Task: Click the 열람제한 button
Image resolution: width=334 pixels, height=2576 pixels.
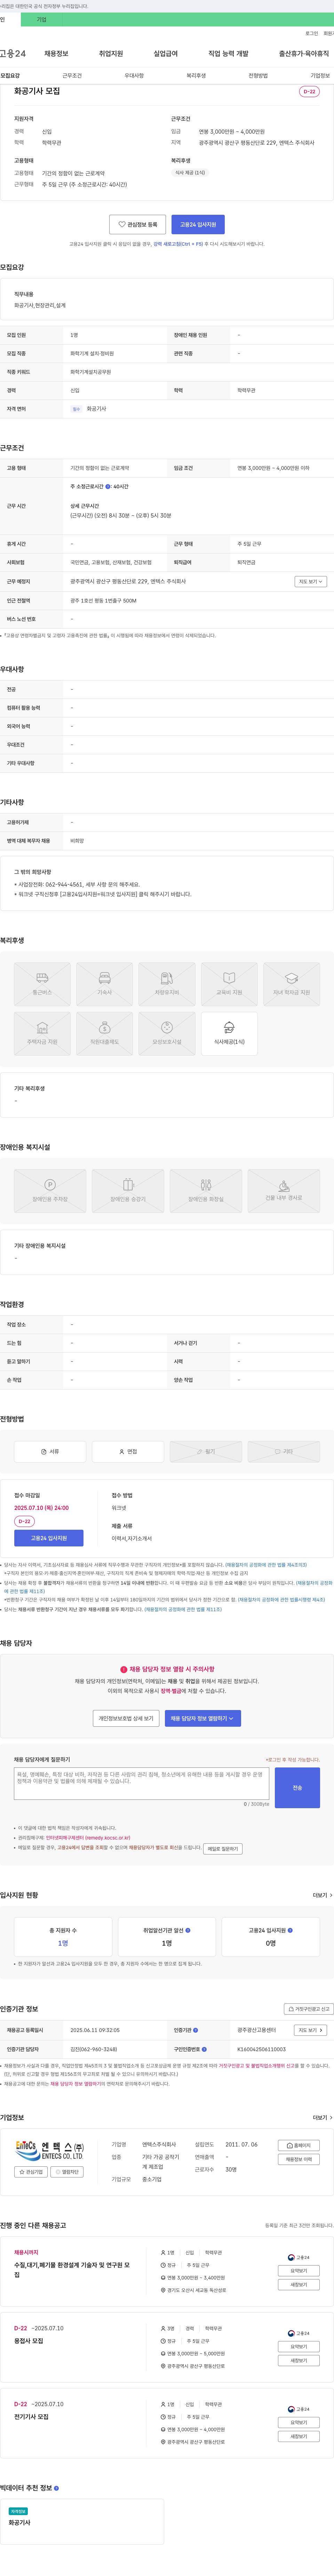Action: pyautogui.click(x=68, y=2172)
